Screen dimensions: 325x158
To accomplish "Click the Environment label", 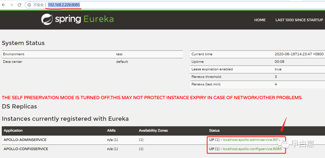I will coord(14,54).
